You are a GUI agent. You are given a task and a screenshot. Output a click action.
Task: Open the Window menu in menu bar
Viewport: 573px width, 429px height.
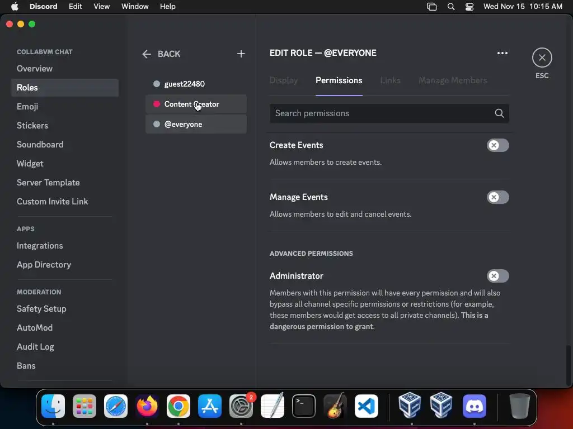135,7
